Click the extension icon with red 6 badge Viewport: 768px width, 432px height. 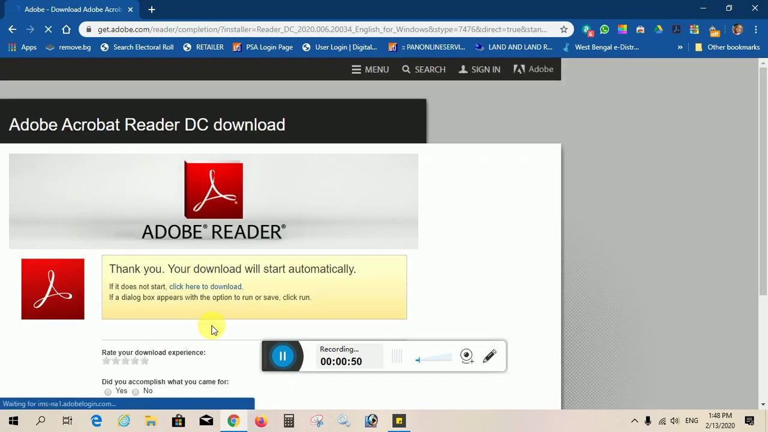(587, 30)
